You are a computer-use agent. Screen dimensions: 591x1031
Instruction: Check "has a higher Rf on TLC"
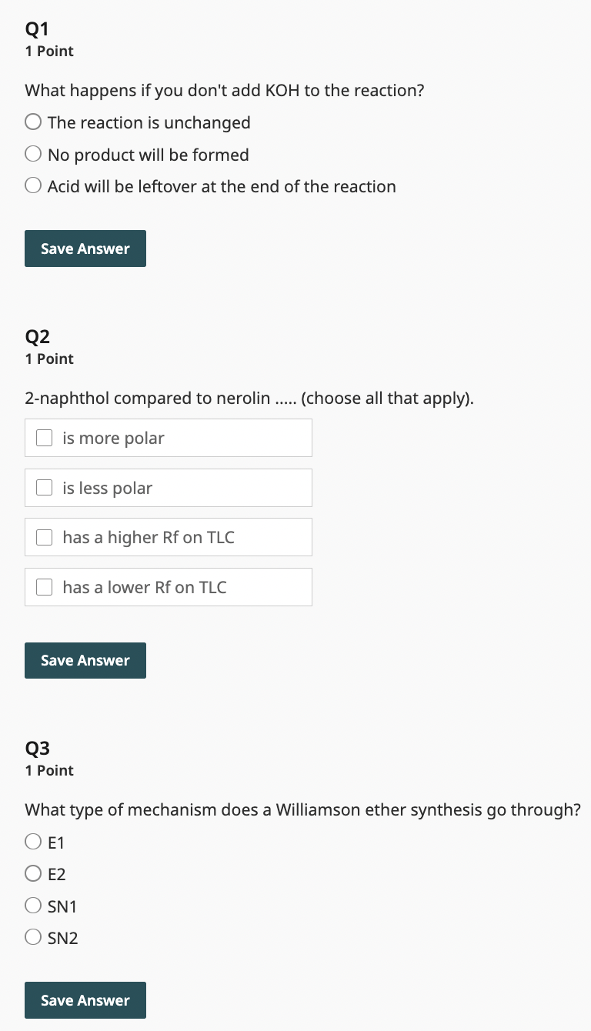(44, 537)
